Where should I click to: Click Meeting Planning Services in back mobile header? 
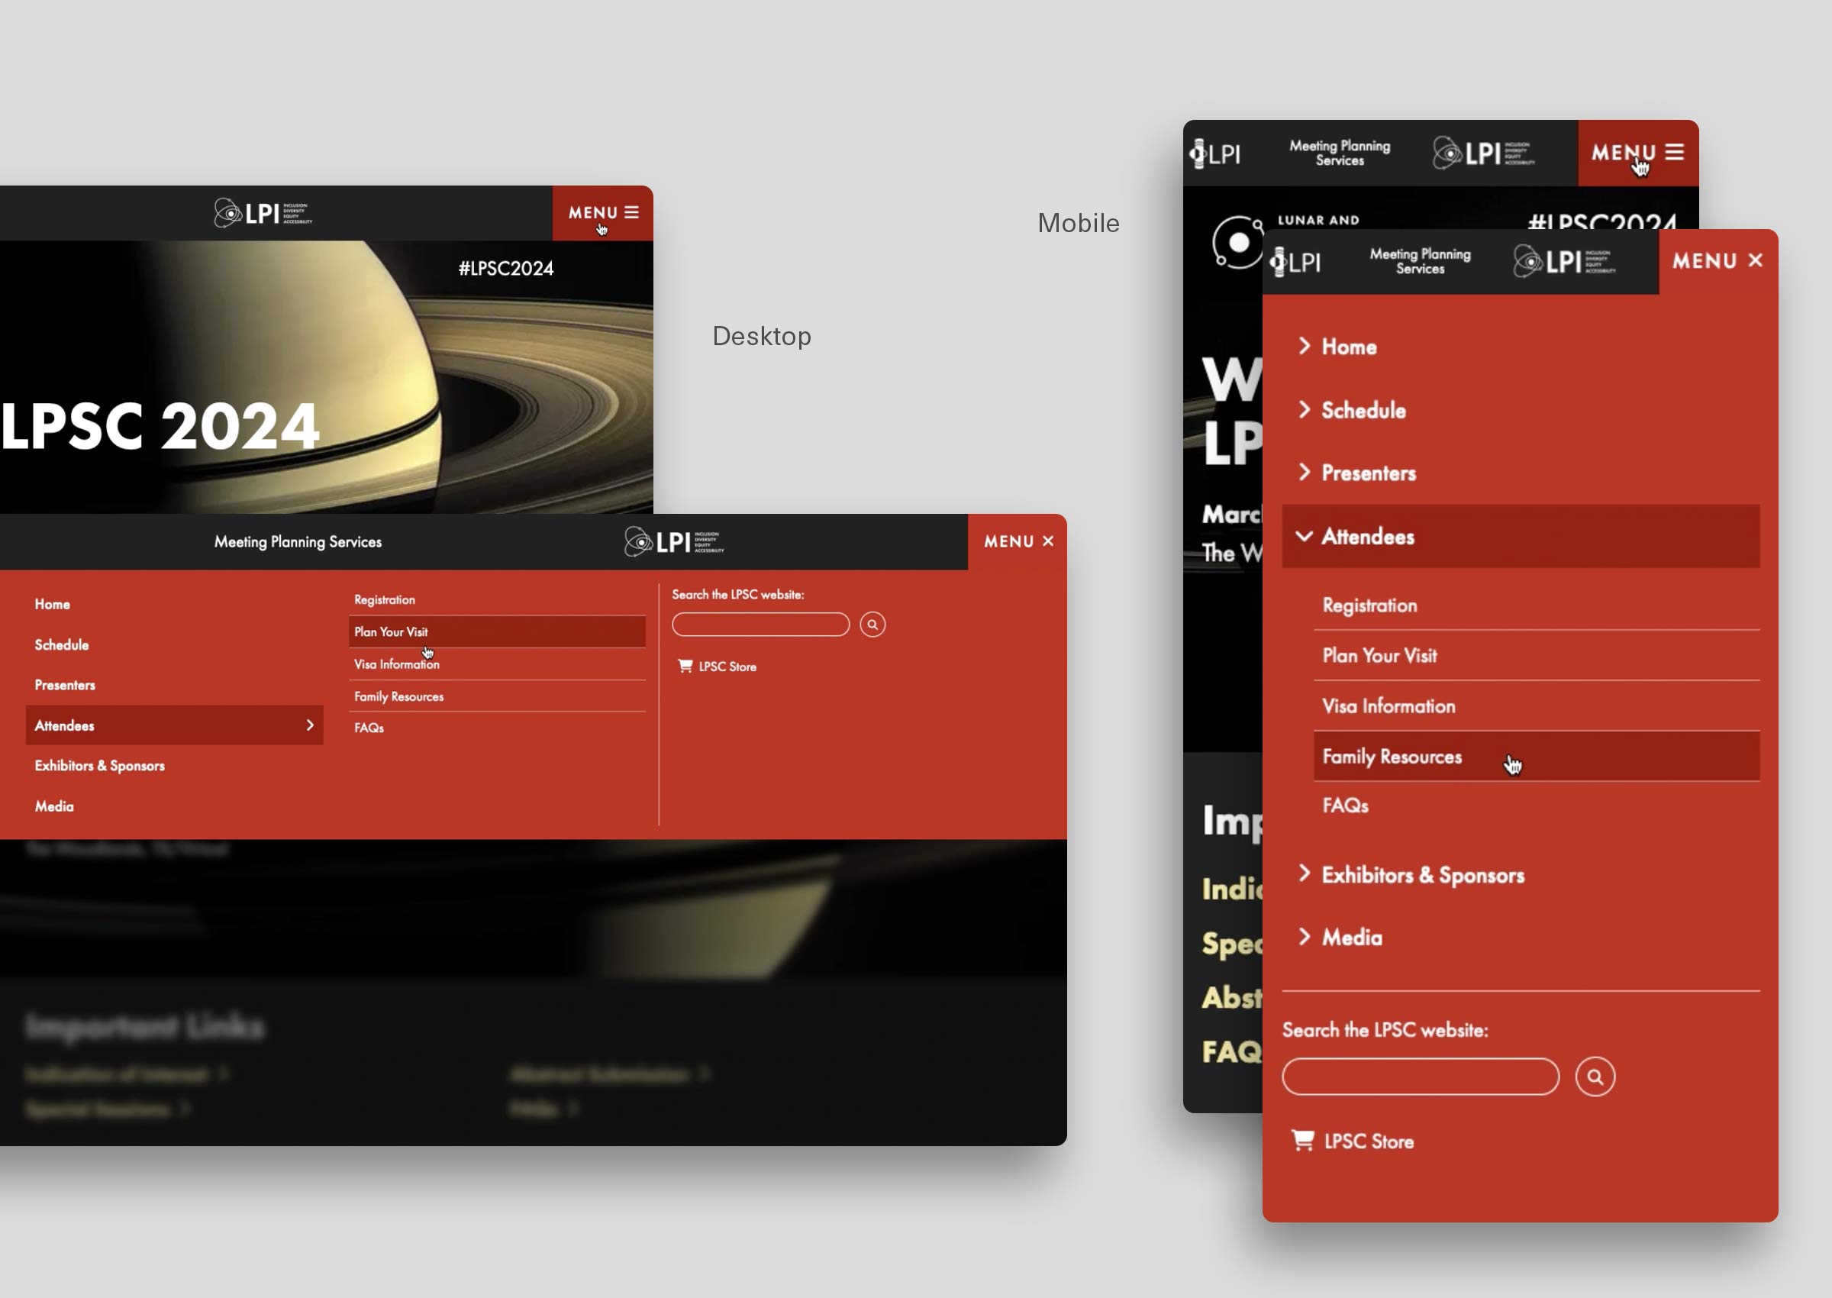[1340, 153]
